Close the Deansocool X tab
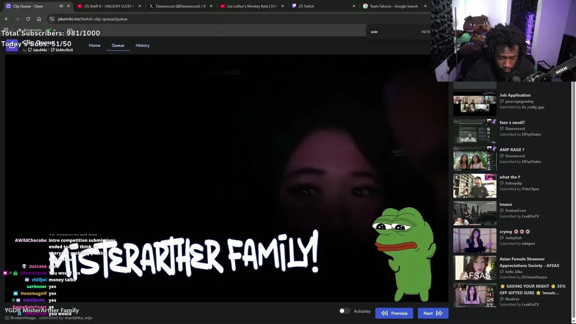Screen dimensions: 576x324 (211, 6)
